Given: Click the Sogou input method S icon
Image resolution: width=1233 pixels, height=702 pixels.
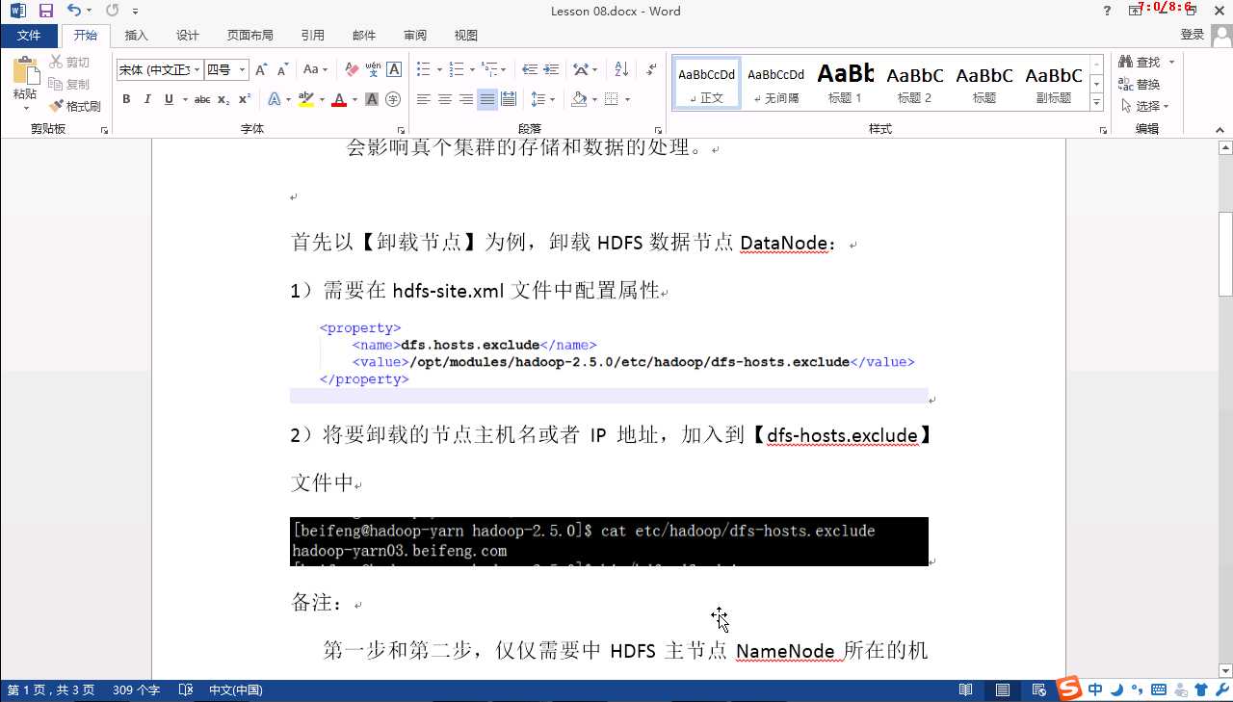Looking at the screenshot, I should (x=1068, y=689).
